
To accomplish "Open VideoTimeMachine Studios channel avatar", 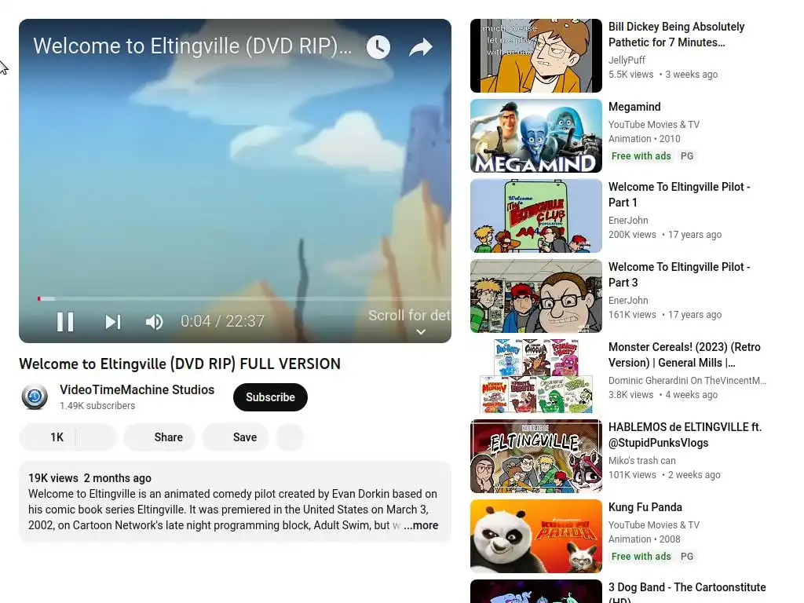I will pos(35,397).
